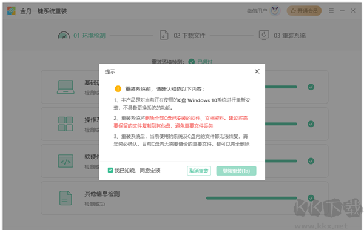Click the 金舟一键系统重装 app logo
The width and height of the screenshot is (364, 230).
(x=11, y=11)
